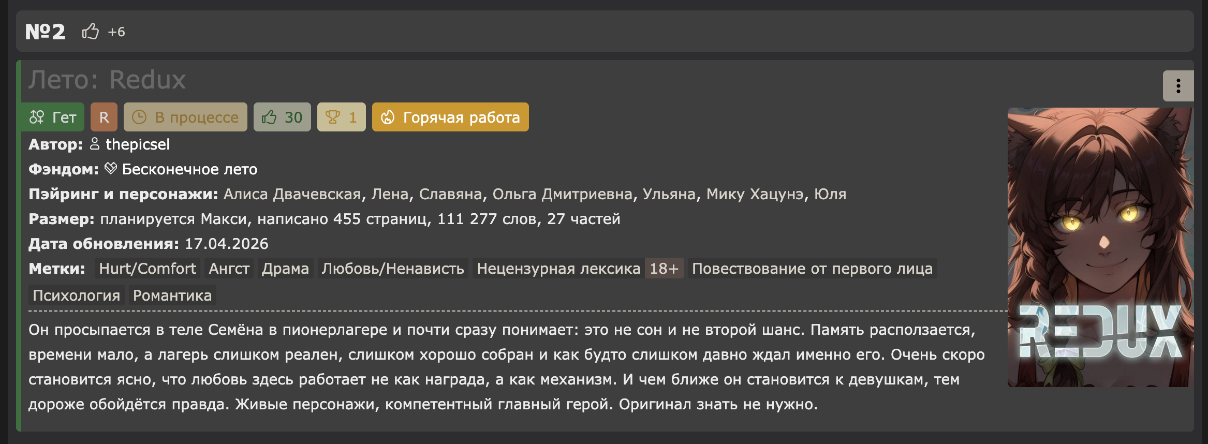Image resolution: width=1208 pixels, height=444 pixels.
Task: Click the flame icon in Горячая работа
Action: (x=388, y=117)
